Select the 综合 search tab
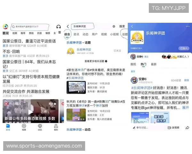This screenshot has height=154, width=192. [67, 34]
